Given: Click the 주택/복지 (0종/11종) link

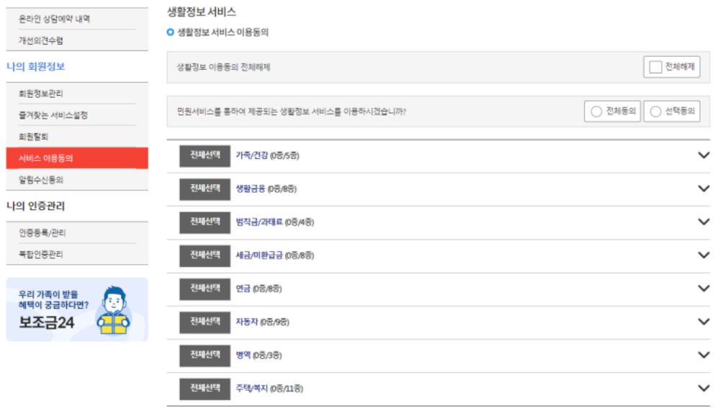Looking at the screenshot, I should [x=269, y=389].
